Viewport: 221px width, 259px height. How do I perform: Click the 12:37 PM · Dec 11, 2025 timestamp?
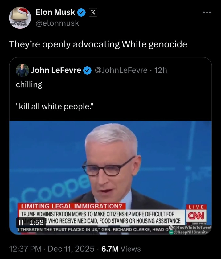tap(52, 249)
